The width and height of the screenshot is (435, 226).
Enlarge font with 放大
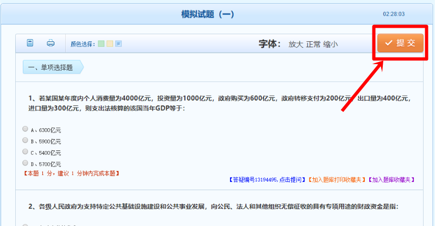[296, 45]
